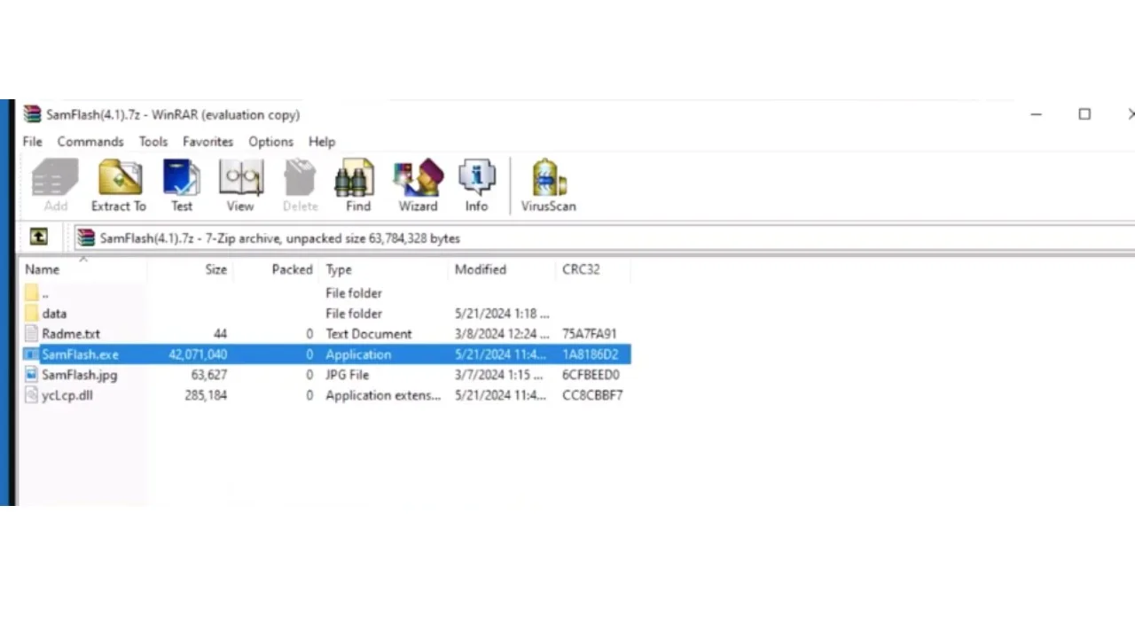Image resolution: width=1135 pixels, height=638 pixels.
Task: Run the Test archive tool
Action: pyautogui.click(x=182, y=186)
